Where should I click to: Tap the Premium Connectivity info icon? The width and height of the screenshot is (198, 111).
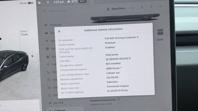point(118,100)
